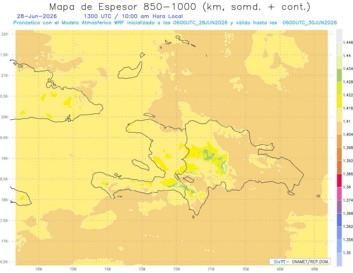Click the '0600UTC_30JUN2026' valid-until time
353x273 pixels.
point(310,23)
